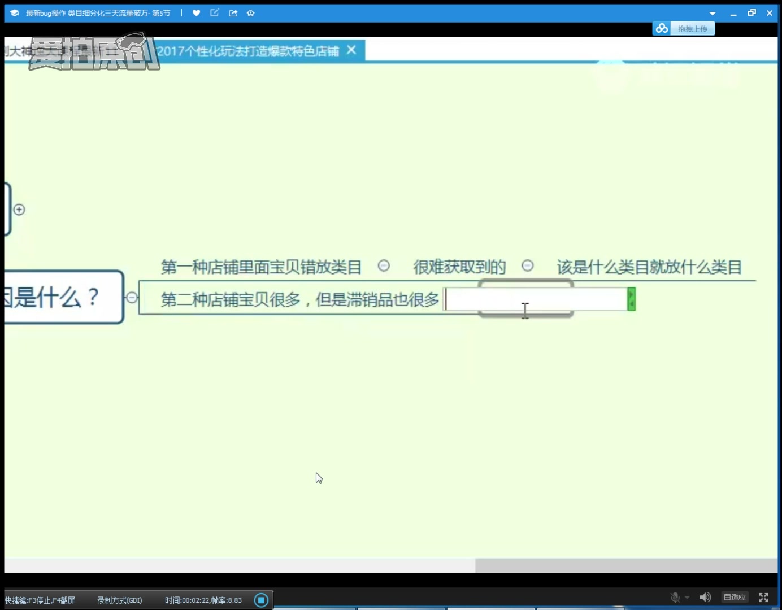Open the microphone options dropdown arrow
The height and width of the screenshot is (610, 782).
[x=687, y=598]
